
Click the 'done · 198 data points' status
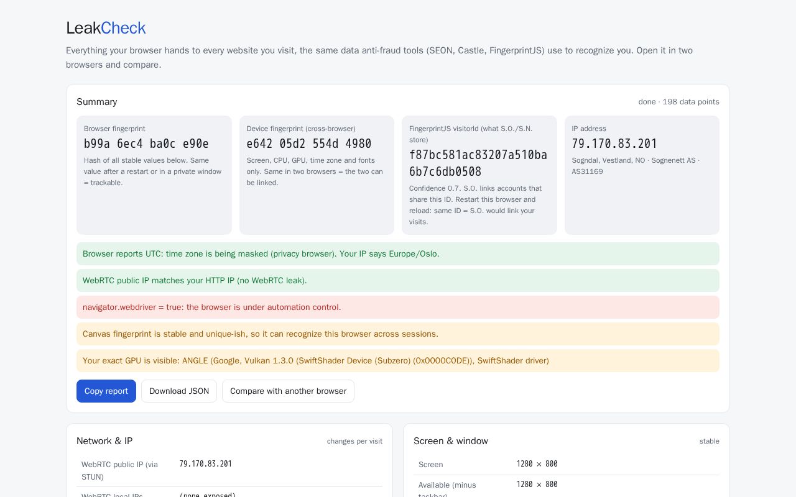678,102
